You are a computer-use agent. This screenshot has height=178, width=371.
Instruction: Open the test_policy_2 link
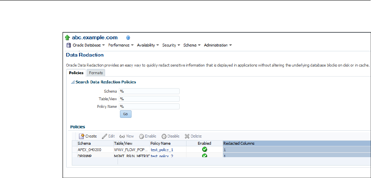162,156
